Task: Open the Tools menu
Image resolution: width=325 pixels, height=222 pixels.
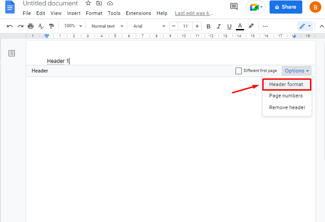Action: pos(114,13)
